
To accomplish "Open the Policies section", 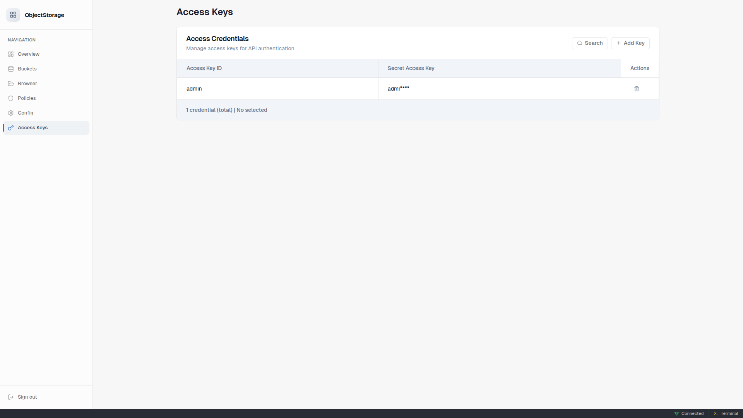I will 27,98.
